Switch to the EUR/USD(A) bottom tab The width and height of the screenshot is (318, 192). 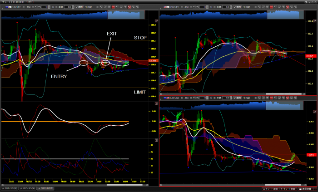coord(45,188)
